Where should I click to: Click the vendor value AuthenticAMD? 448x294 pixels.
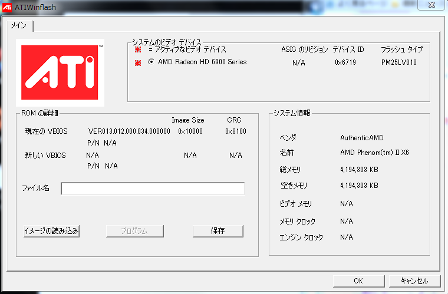[x=362, y=138]
